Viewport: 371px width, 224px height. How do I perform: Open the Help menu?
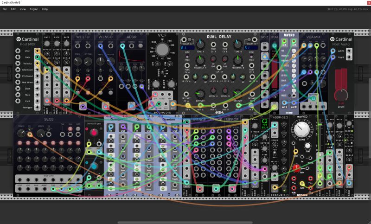click(x=45, y=9)
